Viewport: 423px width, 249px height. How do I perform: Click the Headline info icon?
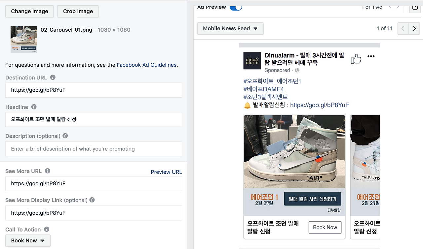(34, 107)
